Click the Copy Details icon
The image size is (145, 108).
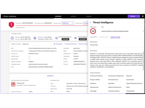[x=54, y=44]
